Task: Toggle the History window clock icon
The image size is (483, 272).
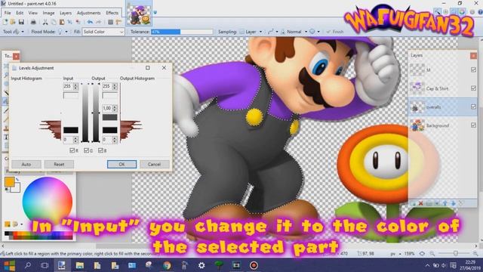Action: pos(445,12)
